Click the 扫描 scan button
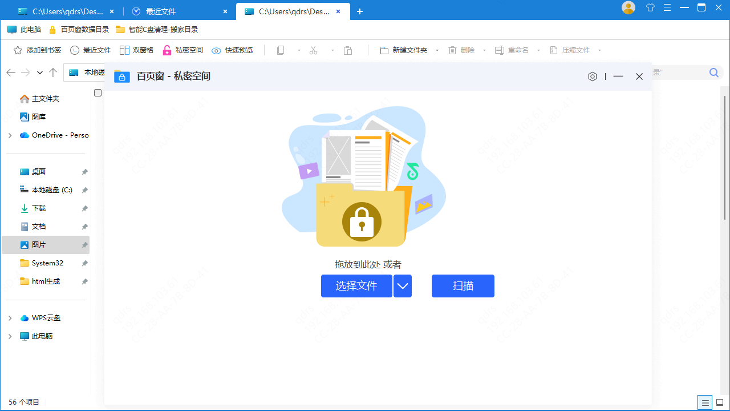This screenshot has height=411, width=730. pyautogui.click(x=463, y=286)
